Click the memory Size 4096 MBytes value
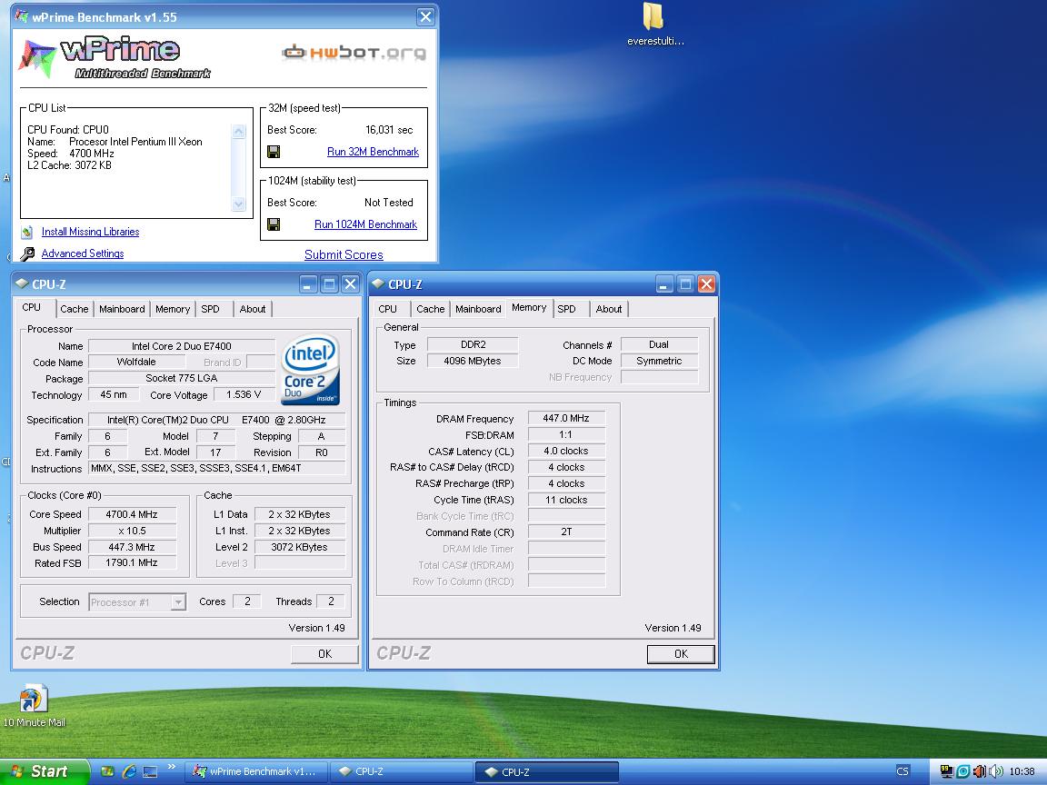Screen dimensions: 1047x785 click(x=472, y=361)
